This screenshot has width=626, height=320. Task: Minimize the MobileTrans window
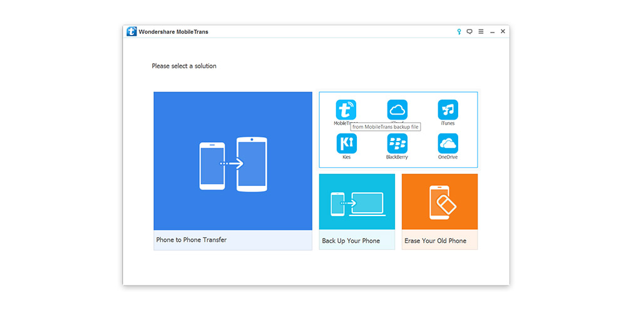492,32
